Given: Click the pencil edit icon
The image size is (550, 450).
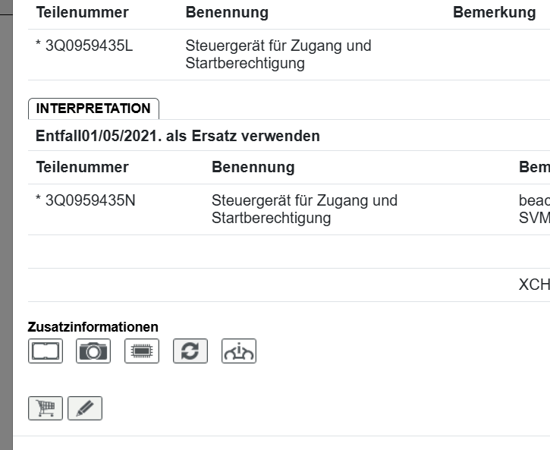Looking at the screenshot, I should click(85, 408).
